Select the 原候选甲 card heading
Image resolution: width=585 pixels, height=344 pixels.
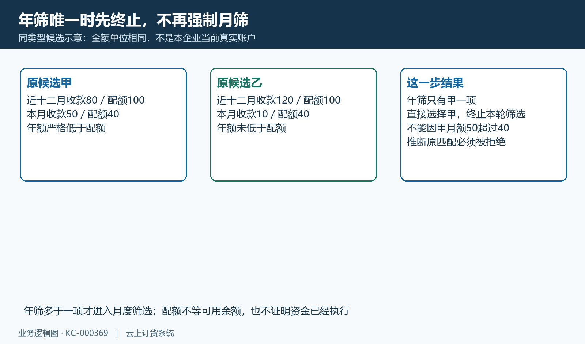pyautogui.click(x=49, y=83)
